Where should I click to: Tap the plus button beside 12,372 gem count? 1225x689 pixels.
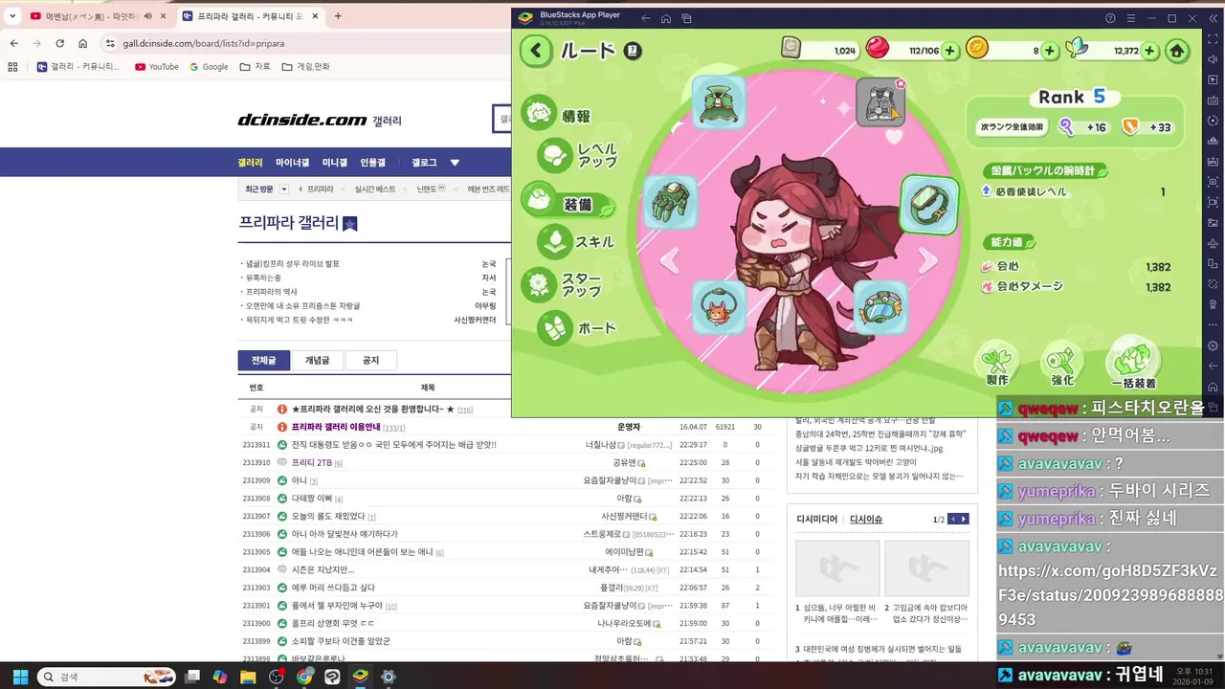pos(1150,51)
